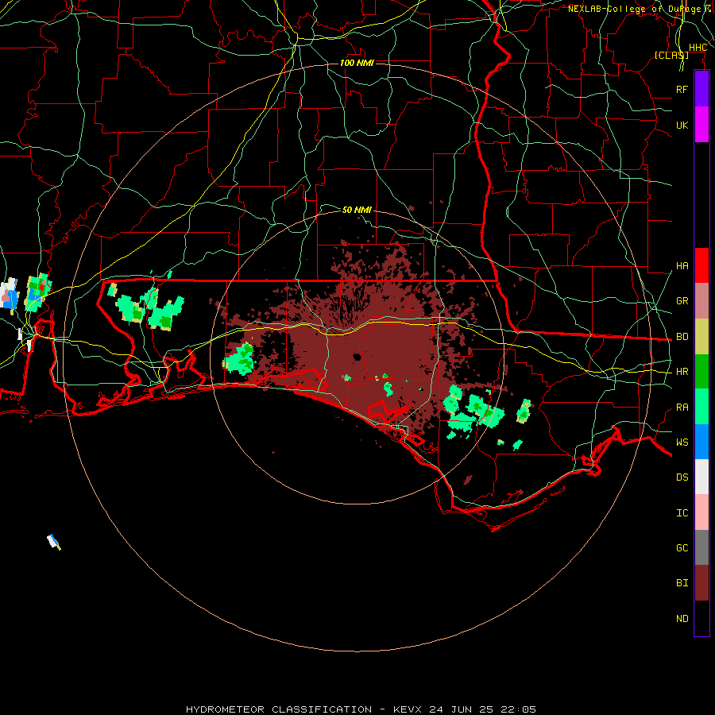
Task: Click the RF purple legend swatch
Action: [701, 89]
